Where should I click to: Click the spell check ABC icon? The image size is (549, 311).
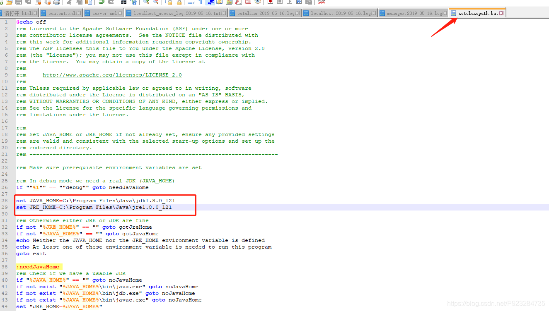pos(322,2)
